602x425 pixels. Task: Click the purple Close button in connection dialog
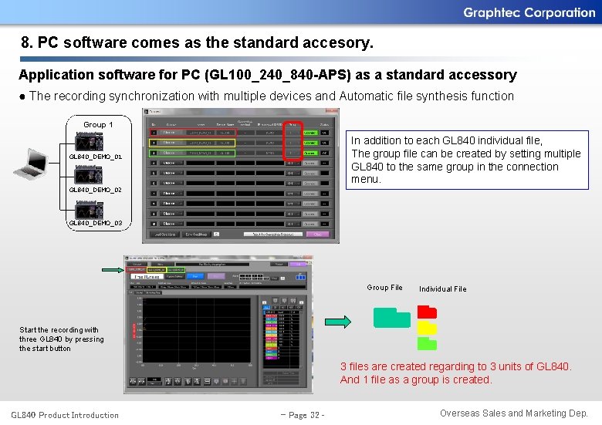tap(318, 234)
